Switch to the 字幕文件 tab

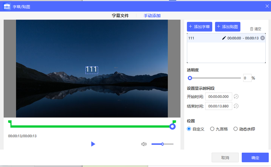tap(120, 16)
